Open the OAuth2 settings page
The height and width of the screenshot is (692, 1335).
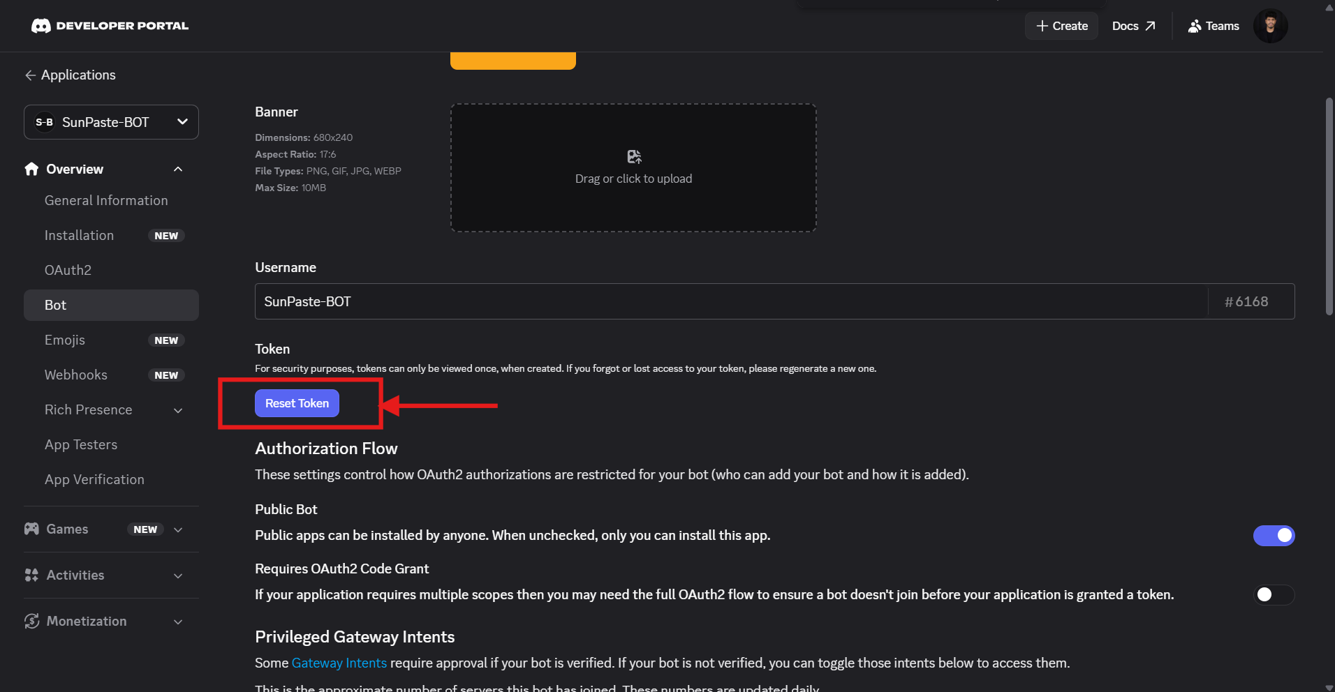(x=68, y=270)
